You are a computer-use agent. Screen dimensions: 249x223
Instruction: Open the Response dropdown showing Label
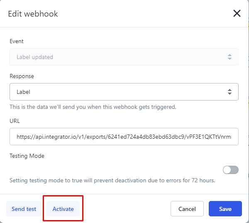[124, 92]
